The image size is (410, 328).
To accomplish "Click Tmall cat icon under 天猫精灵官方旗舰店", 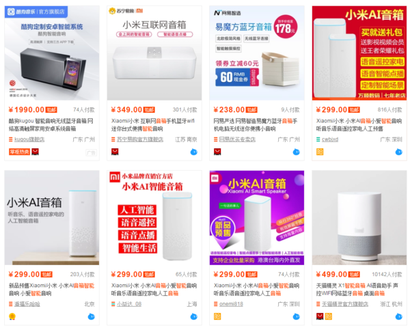I will coord(320,316).
